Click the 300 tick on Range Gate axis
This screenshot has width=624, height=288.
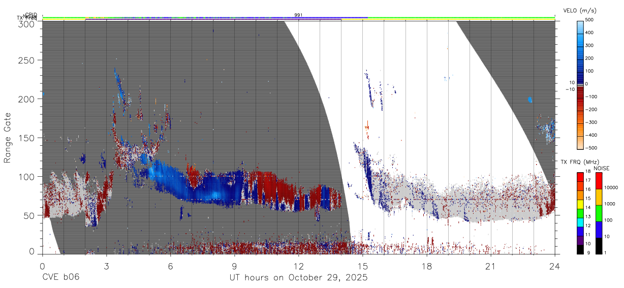click(x=27, y=24)
